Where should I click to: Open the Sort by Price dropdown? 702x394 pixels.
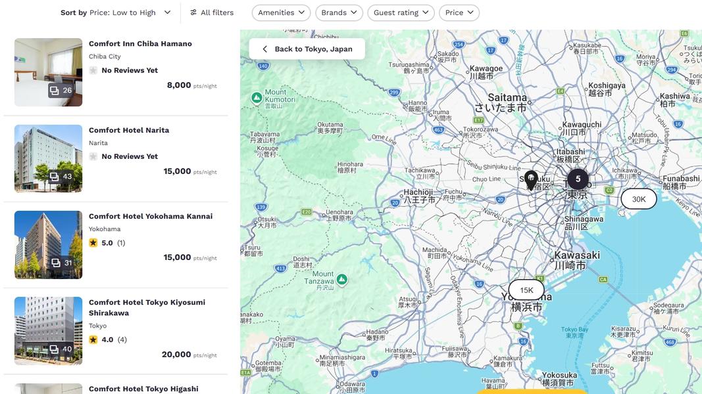tap(116, 12)
